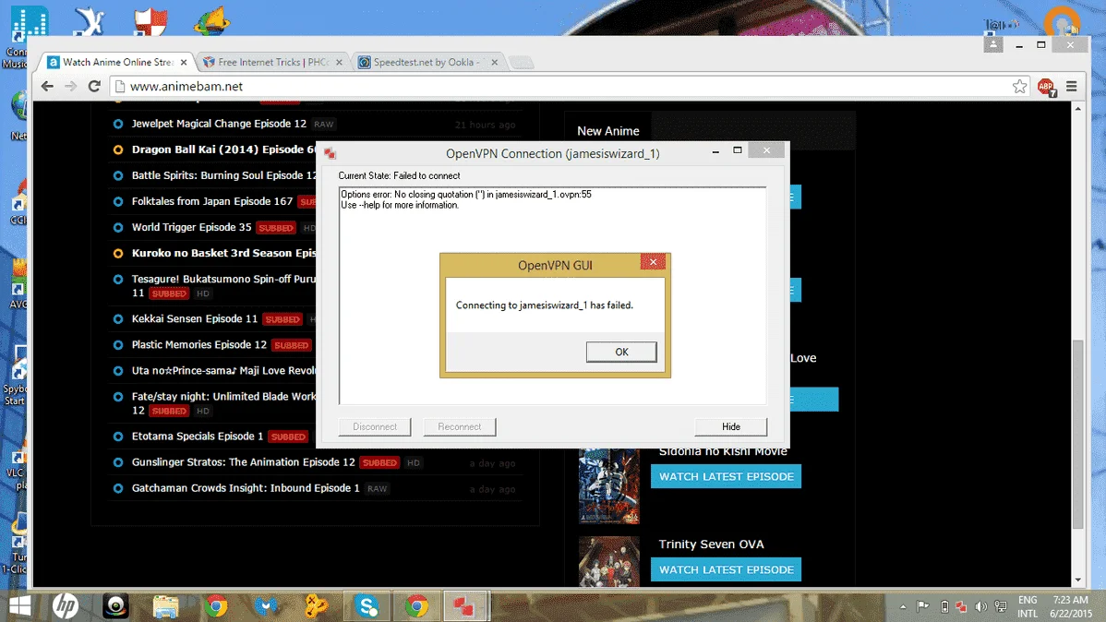Viewport: 1106px width, 622px height.
Task: Click the greyed-out Reconnect button
Action: tap(459, 426)
